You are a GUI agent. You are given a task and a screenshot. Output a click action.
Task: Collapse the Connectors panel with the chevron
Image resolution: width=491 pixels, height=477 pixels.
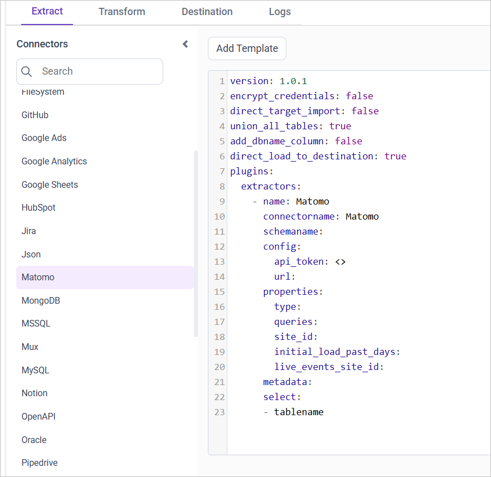pyautogui.click(x=184, y=44)
